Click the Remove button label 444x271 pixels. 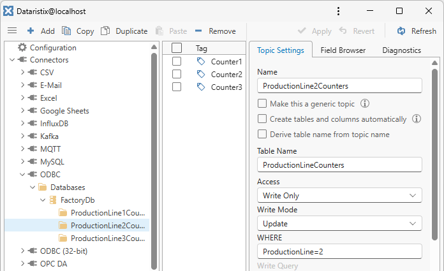(222, 31)
